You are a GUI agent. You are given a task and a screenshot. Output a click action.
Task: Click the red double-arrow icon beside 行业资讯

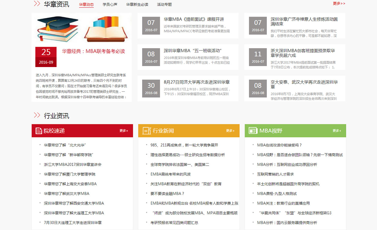tap(37, 115)
